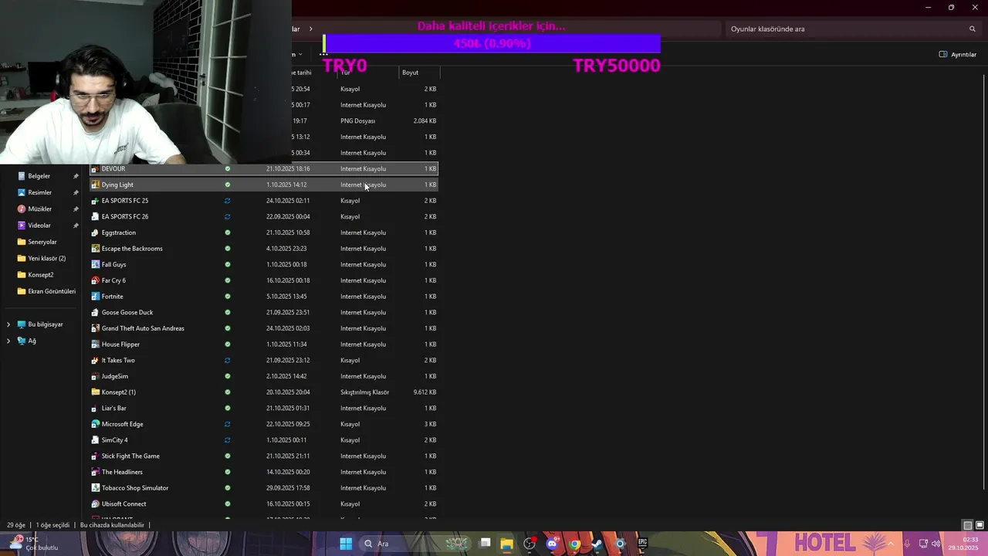Click the pin beside Müzikler

76,209
